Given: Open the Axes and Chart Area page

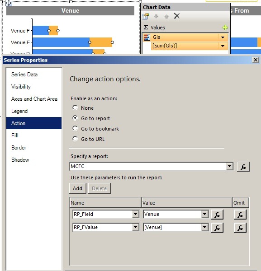Looking at the screenshot, I should pyautogui.click(x=34, y=99).
